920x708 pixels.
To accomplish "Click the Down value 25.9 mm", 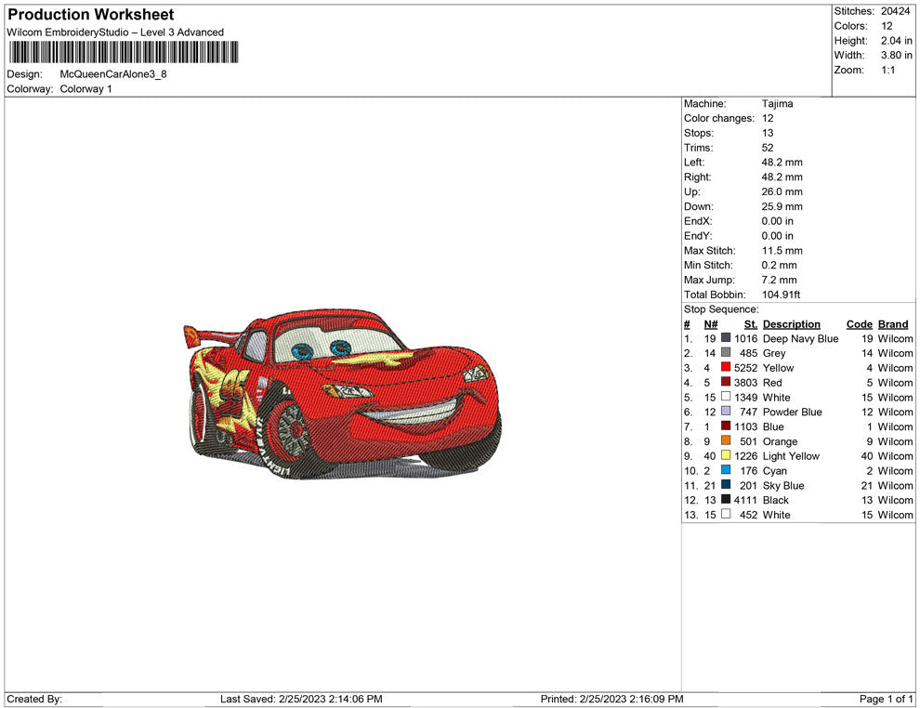I will (782, 206).
